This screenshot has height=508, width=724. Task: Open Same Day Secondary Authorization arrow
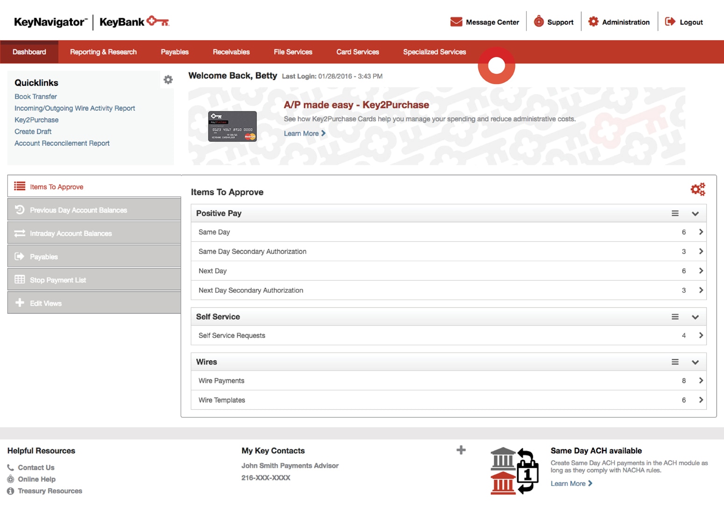[x=701, y=251]
